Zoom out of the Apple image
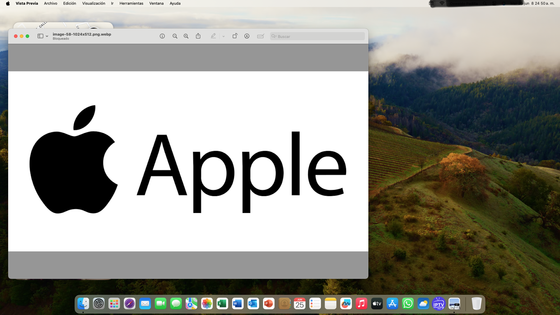 pyautogui.click(x=175, y=36)
